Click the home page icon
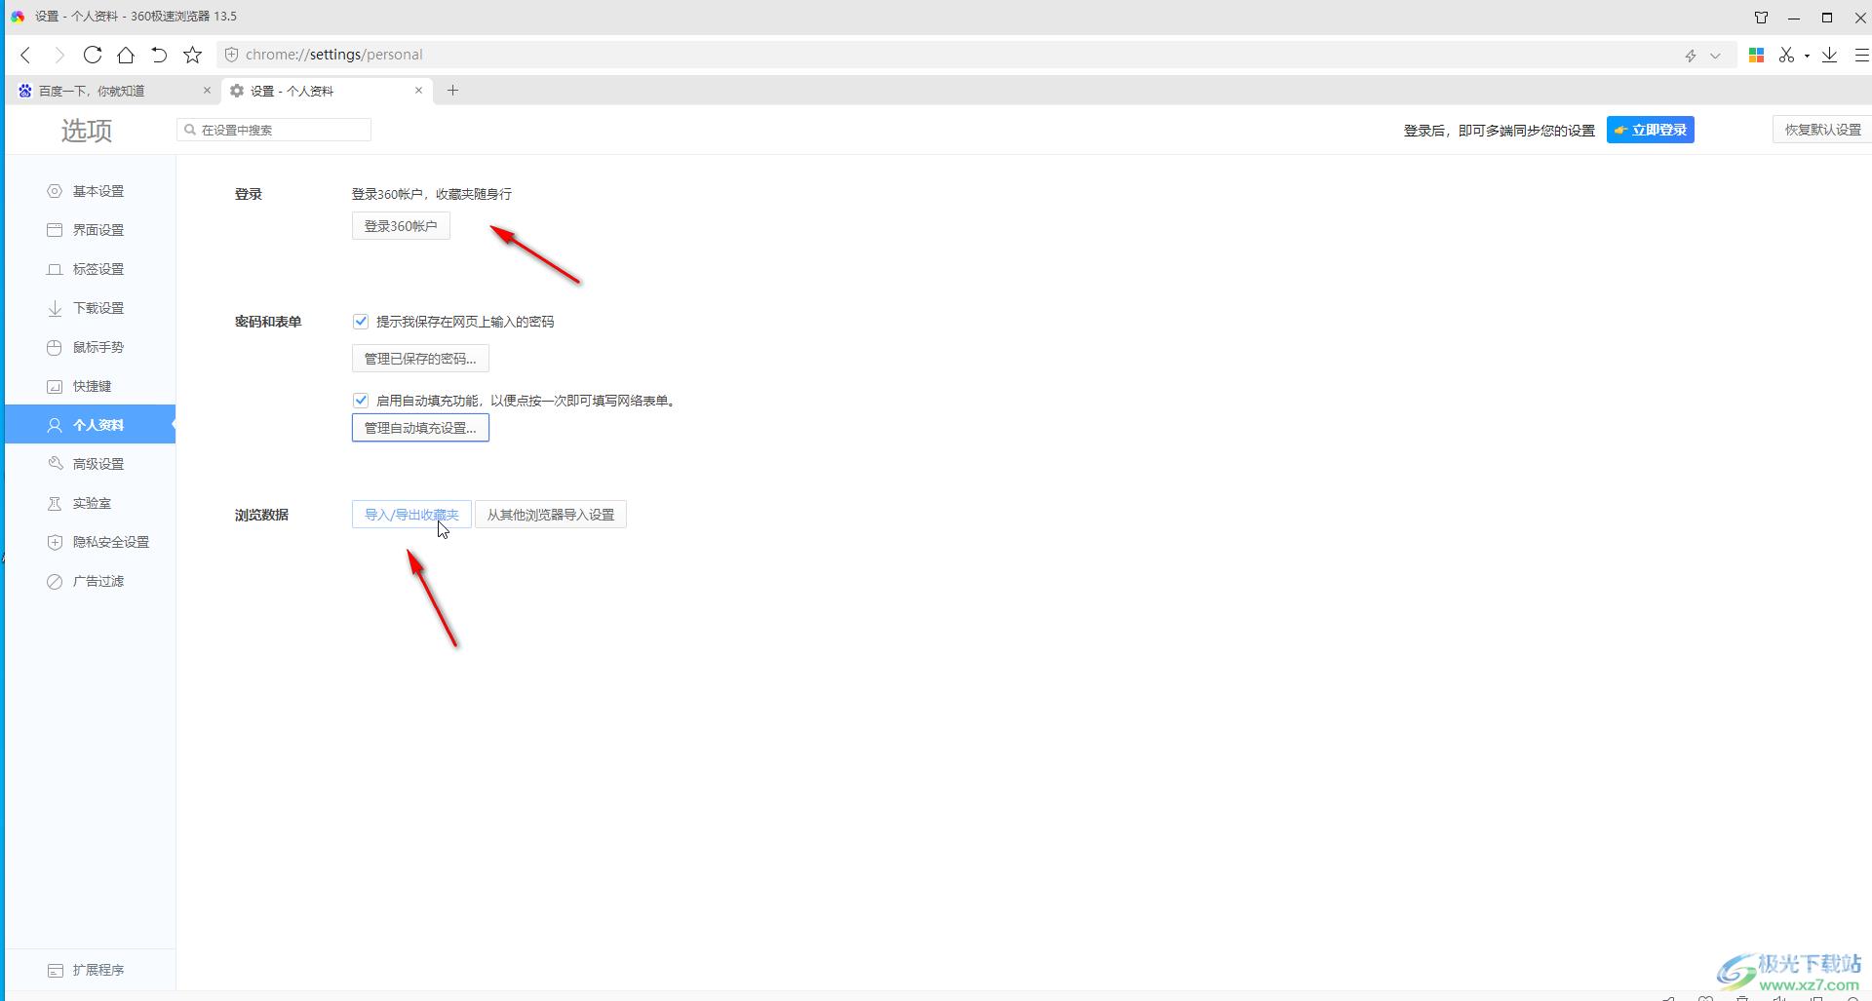Viewport: 1872px width, 1001px height. (x=126, y=55)
